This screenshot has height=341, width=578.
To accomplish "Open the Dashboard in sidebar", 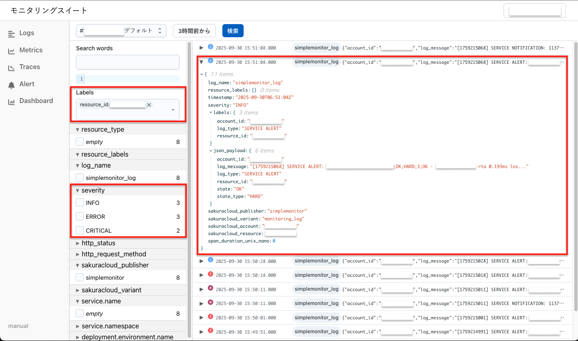I will click(36, 101).
